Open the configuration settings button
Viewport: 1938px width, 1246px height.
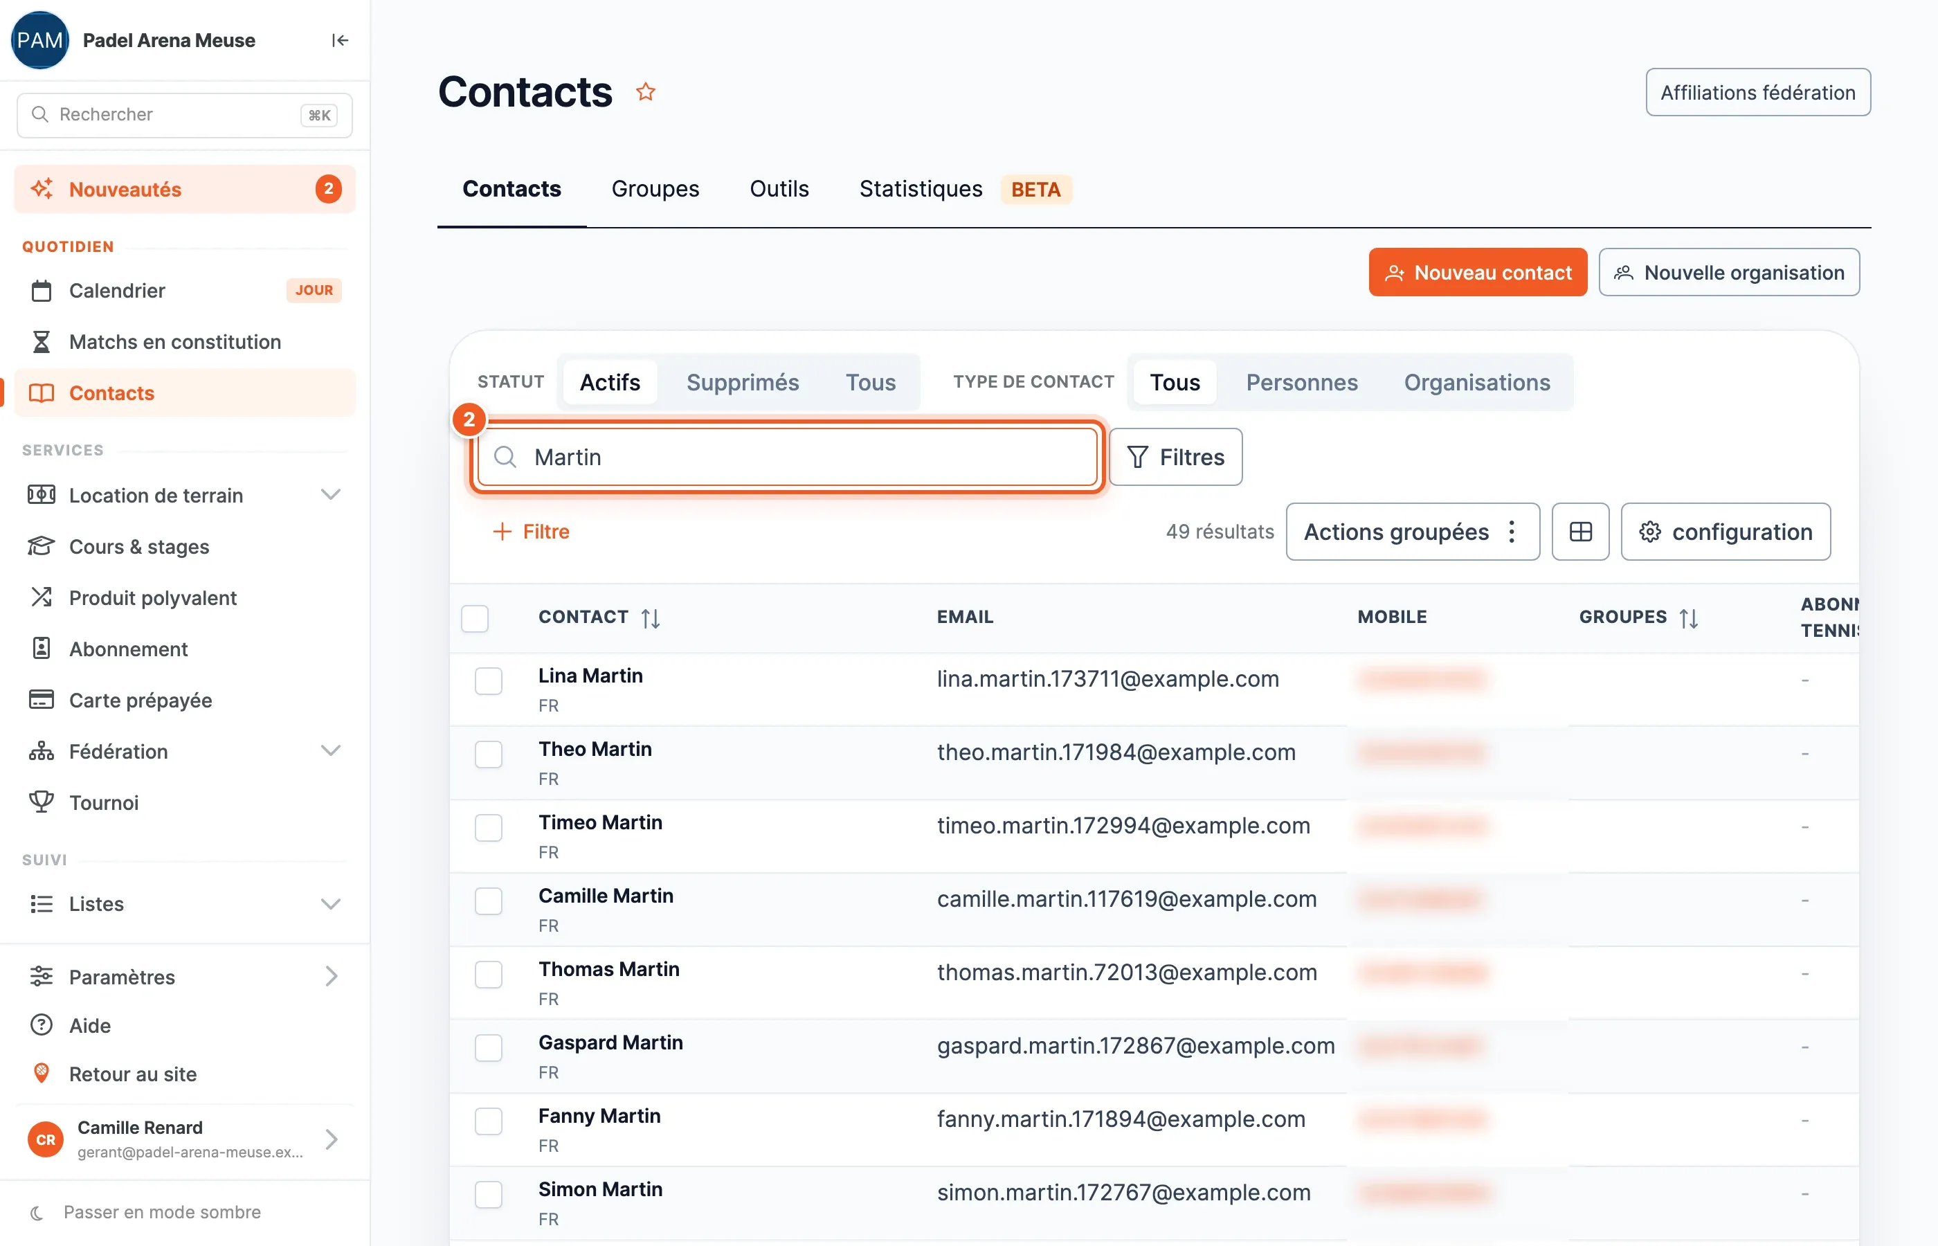click(x=1726, y=532)
